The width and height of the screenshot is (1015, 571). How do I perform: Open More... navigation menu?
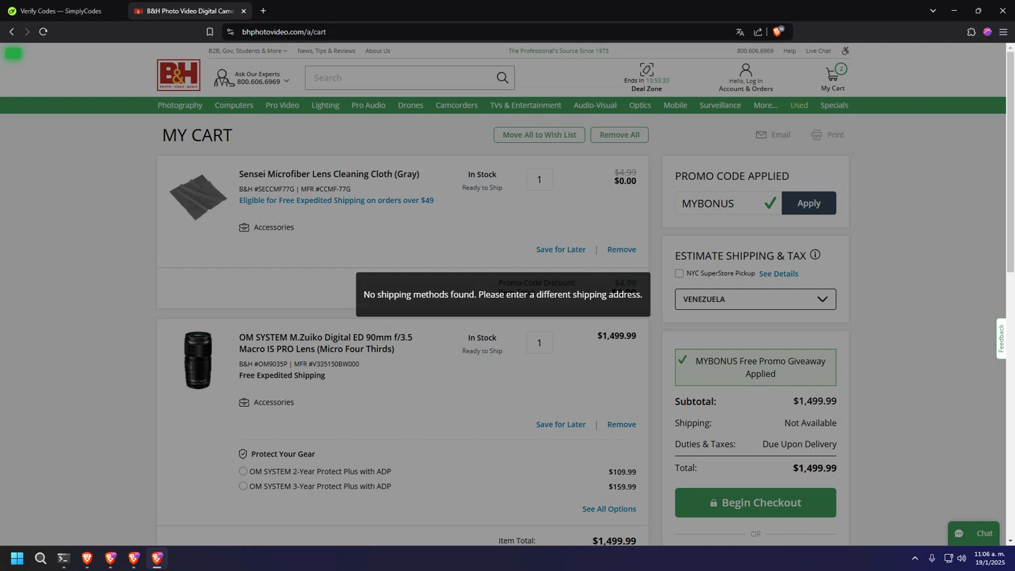point(765,105)
